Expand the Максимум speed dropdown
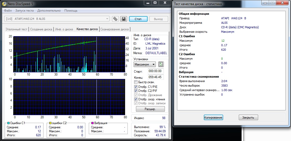 [x=145, y=64]
